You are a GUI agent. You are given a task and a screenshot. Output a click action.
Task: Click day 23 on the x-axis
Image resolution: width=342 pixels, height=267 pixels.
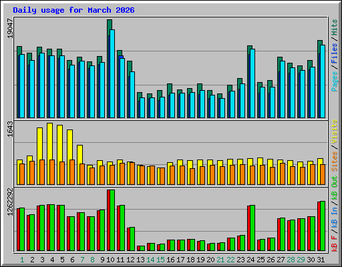point(240,260)
